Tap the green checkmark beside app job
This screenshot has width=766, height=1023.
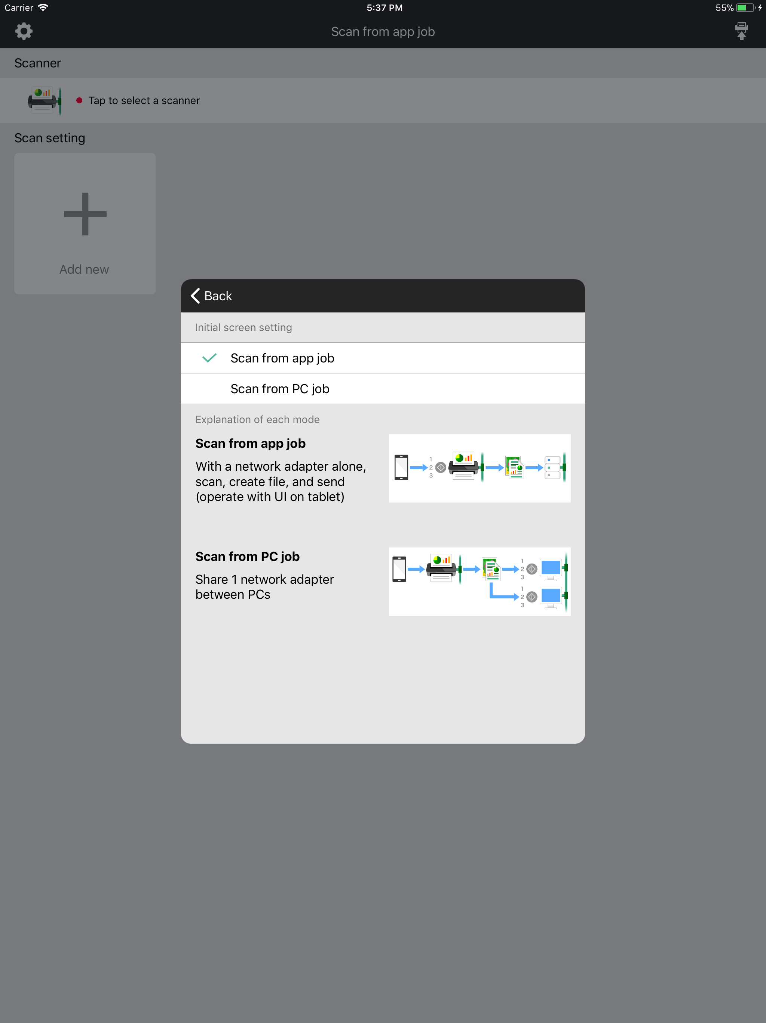pos(209,358)
